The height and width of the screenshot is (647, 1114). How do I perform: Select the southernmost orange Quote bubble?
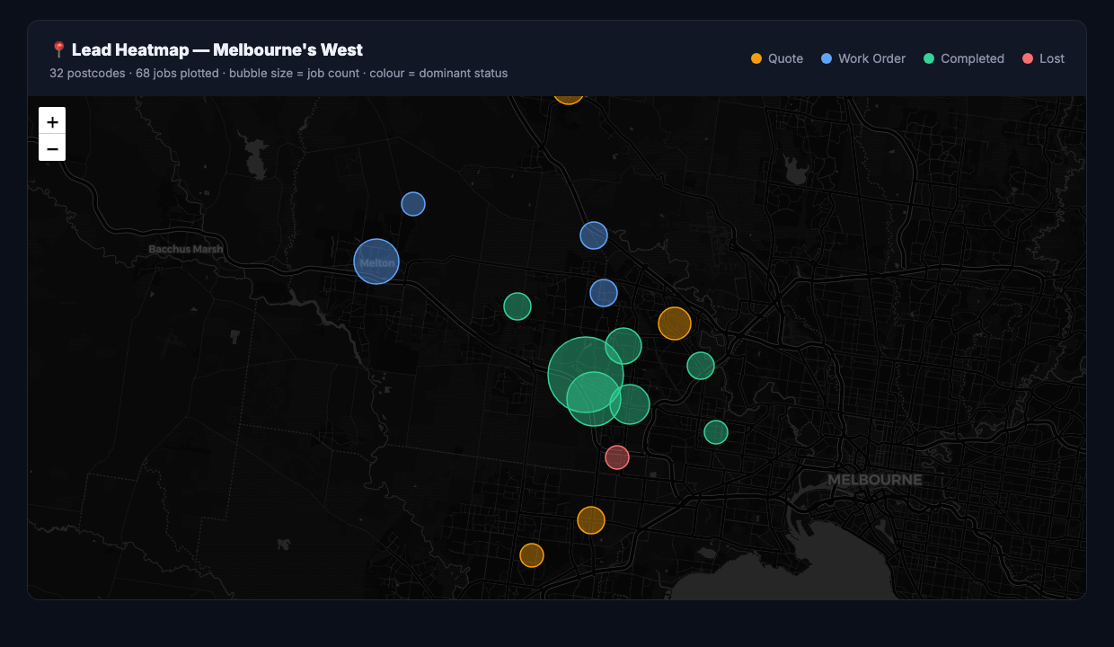532,555
